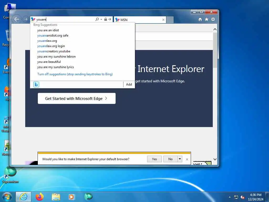Click the search magnifier icon in address bar

pos(97,19)
